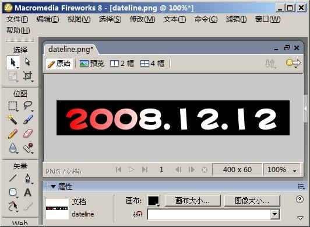Open the 100% zoom dropdown
The image size is (310, 227).
pos(281,170)
